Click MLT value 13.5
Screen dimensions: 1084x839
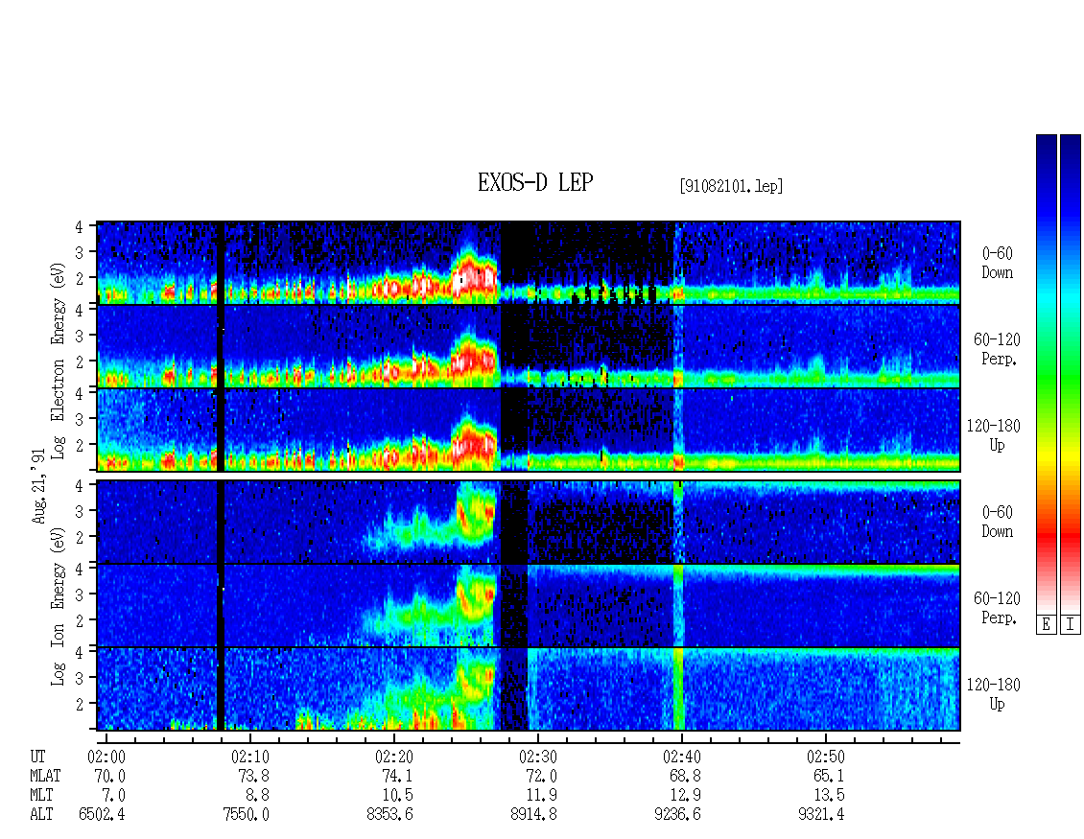829,796
